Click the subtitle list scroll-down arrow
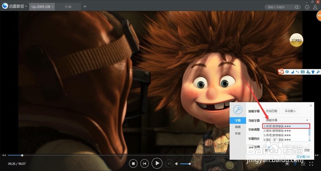Screen dimensions: 321x171 (309, 140)
